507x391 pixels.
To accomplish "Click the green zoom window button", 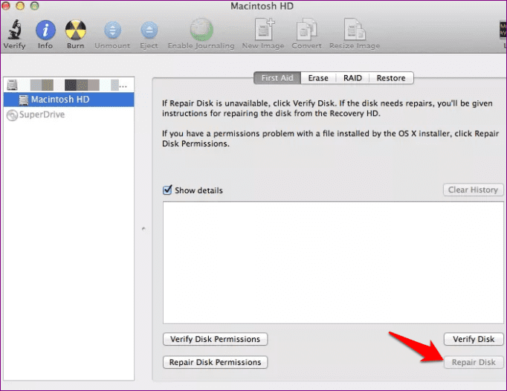I will pos(35,5).
